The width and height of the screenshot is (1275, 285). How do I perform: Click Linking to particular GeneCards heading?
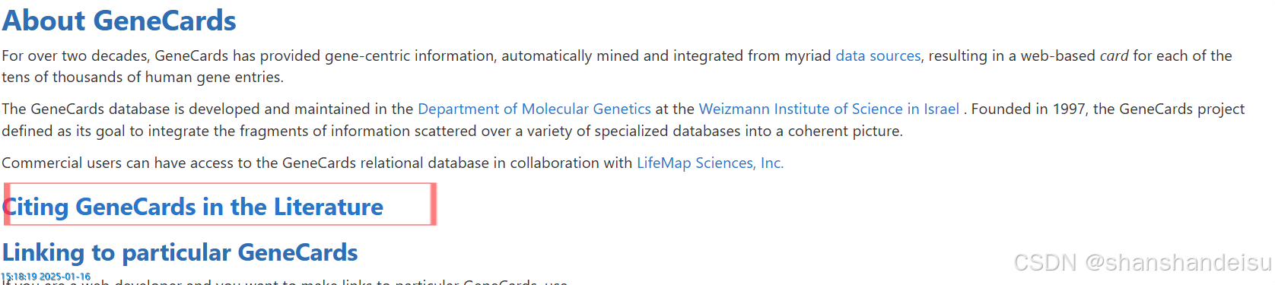click(x=180, y=252)
